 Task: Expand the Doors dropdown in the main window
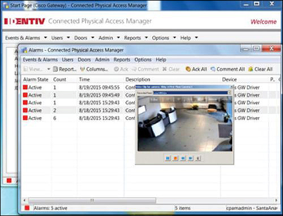point(93,37)
